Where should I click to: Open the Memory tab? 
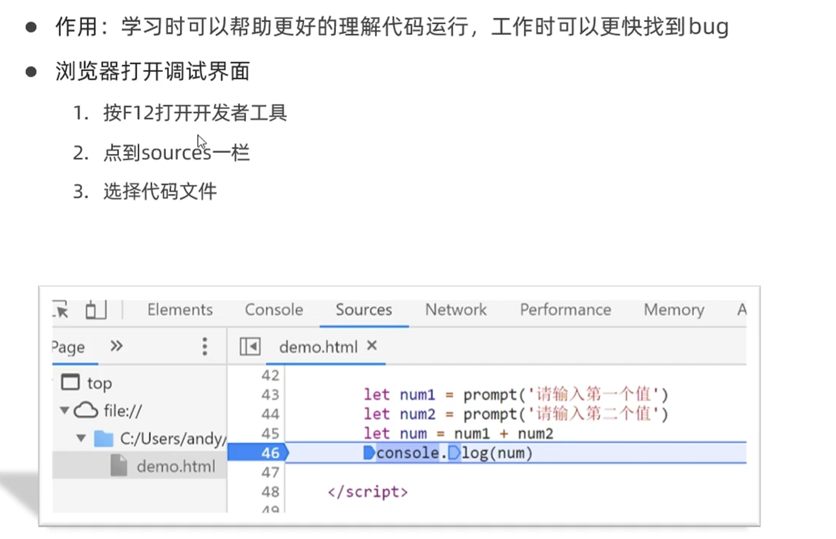click(x=674, y=309)
